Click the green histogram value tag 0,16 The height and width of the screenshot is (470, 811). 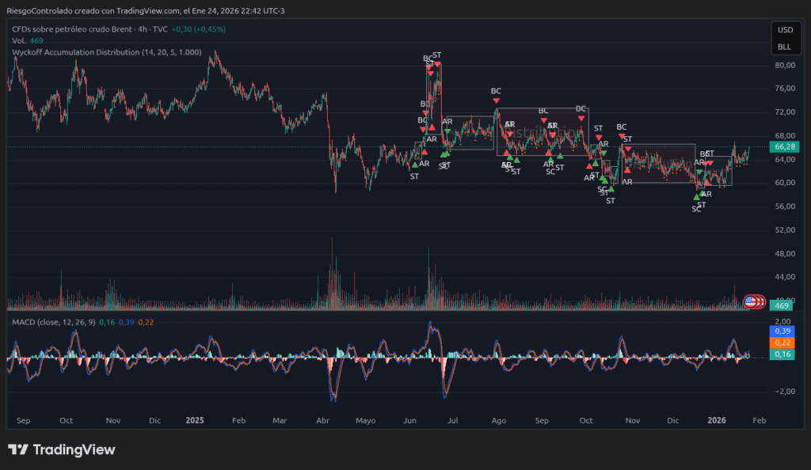pos(783,354)
